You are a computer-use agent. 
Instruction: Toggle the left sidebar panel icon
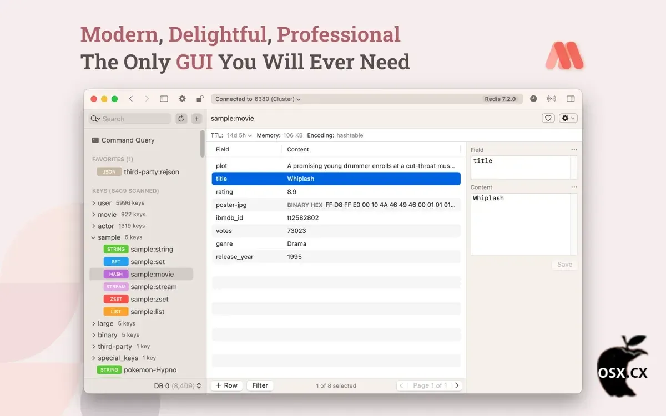164,99
